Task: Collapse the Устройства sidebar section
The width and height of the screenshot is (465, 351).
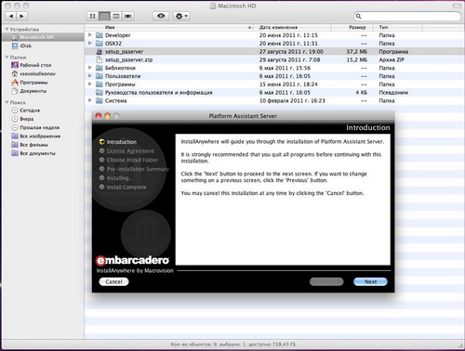Action: click(7, 29)
